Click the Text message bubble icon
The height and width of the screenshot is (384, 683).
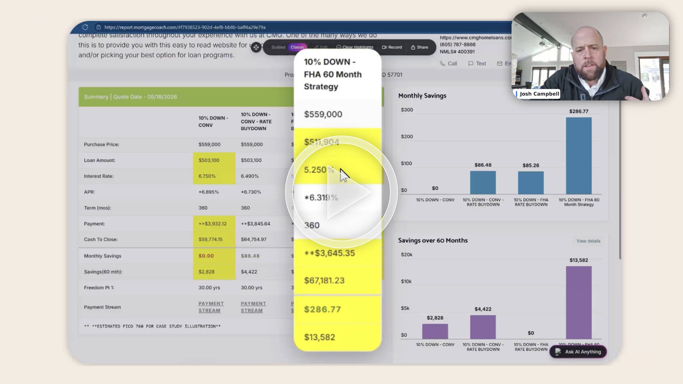(471, 64)
